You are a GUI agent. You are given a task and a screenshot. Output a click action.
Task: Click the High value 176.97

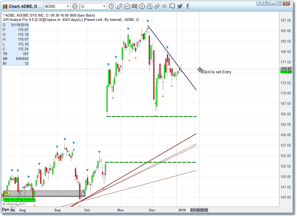(23, 39)
